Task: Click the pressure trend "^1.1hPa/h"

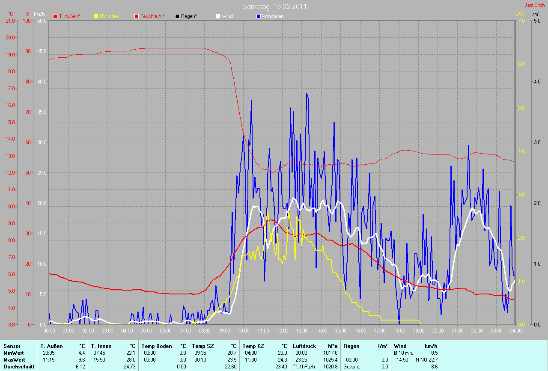Action: (304, 366)
